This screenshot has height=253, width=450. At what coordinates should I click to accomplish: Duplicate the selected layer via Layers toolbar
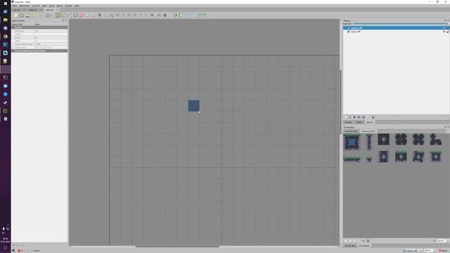tap(359, 117)
